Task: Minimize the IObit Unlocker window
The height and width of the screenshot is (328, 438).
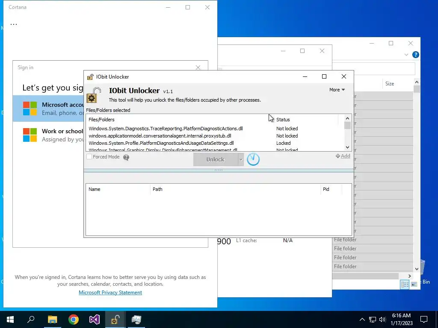Action: point(305,77)
